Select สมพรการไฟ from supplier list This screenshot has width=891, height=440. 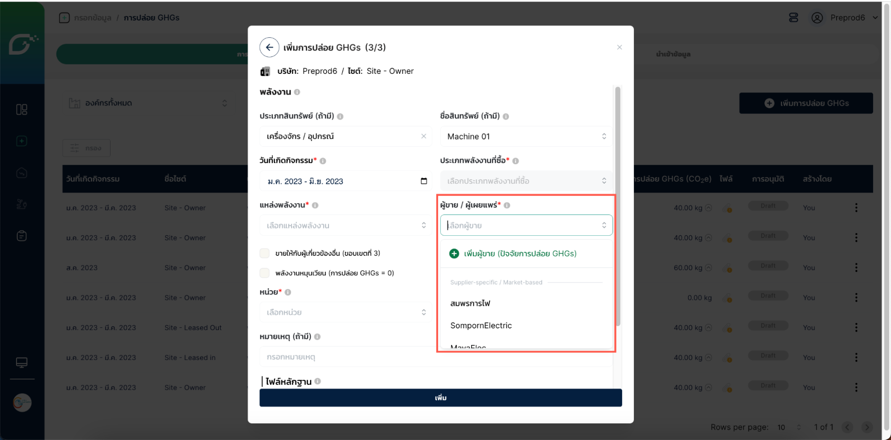pyautogui.click(x=470, y=303)
